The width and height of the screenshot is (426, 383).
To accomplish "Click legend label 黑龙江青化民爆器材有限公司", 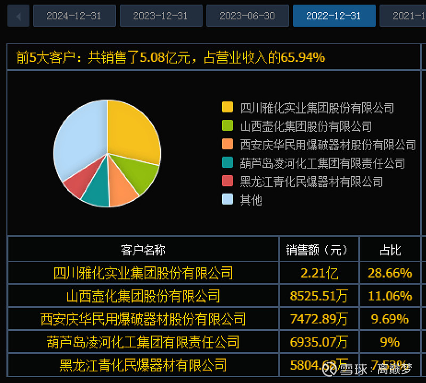I will tap(312, 182).
